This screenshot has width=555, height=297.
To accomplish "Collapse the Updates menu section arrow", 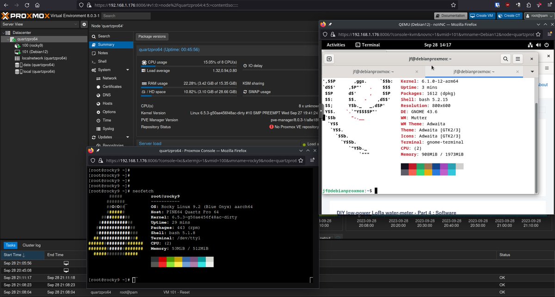I will [127, 137].
